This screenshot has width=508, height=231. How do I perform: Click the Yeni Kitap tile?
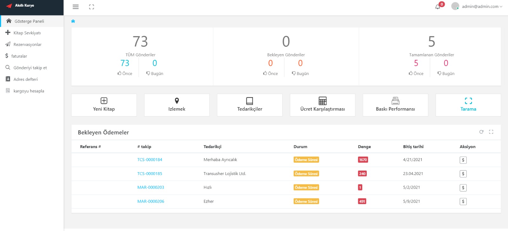[x=104, y=105]
